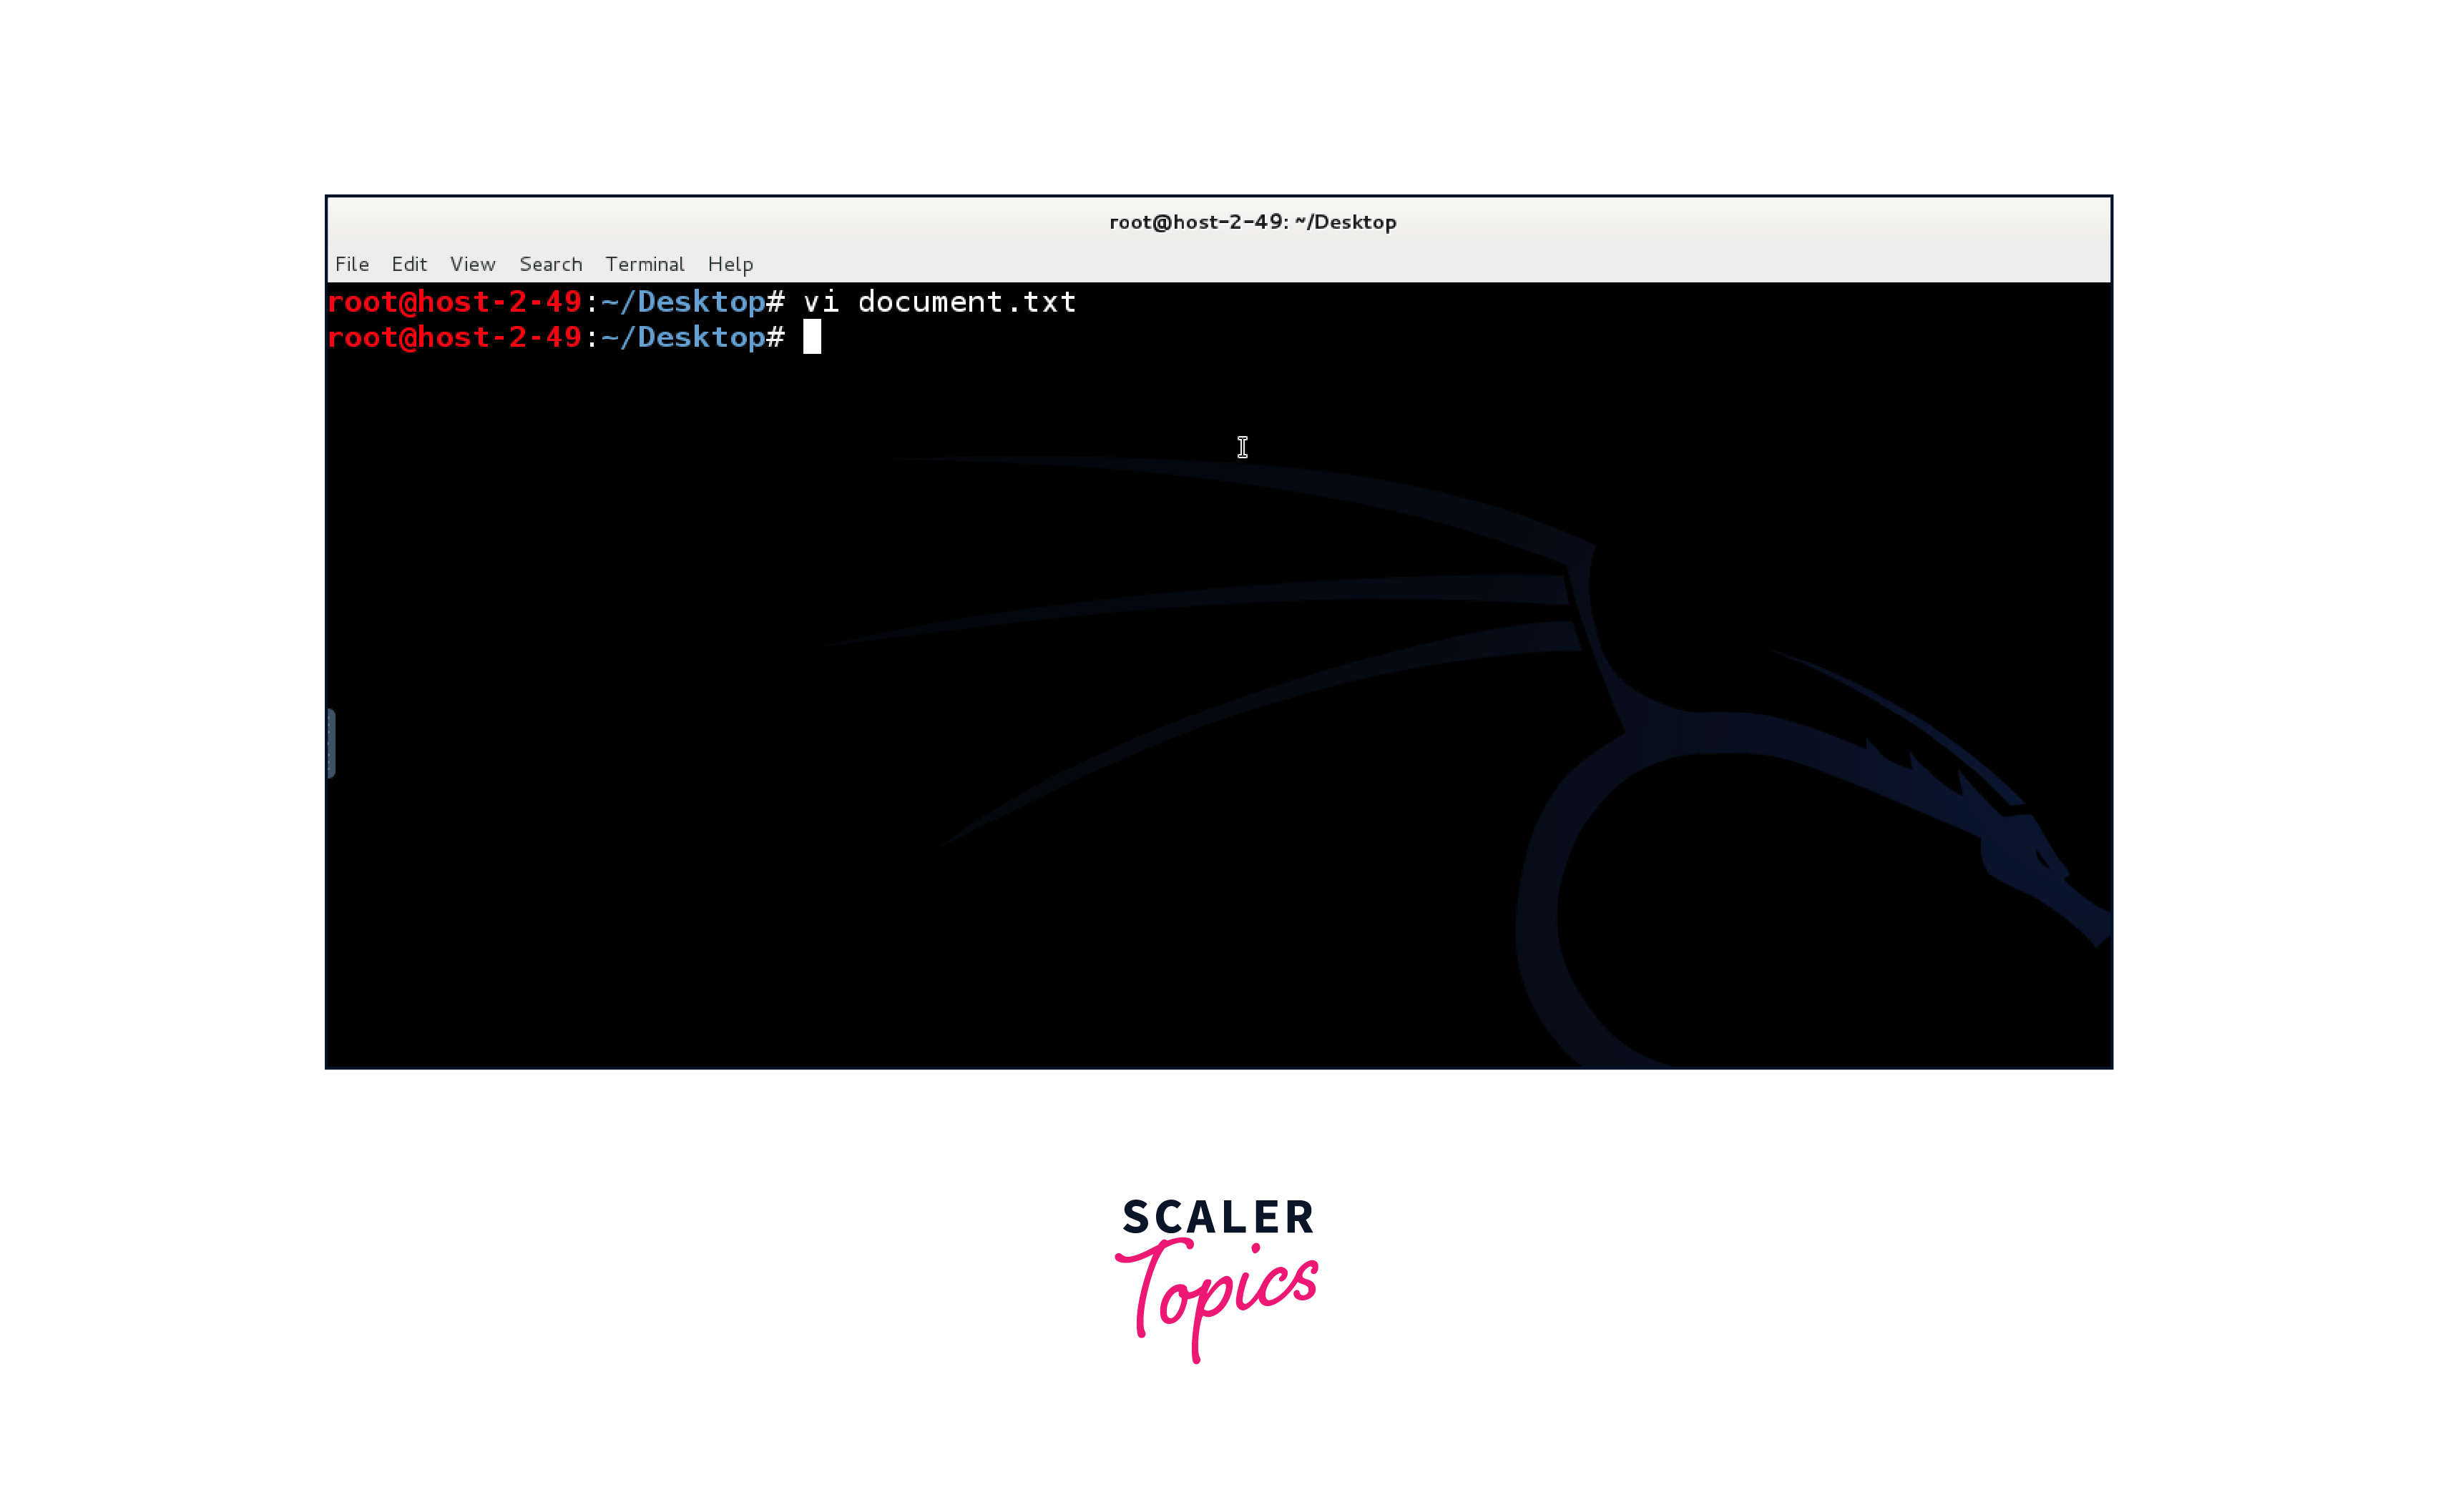Open the Edit menu
Viewport: 2438px width, 1512px height.
point(408,264)
